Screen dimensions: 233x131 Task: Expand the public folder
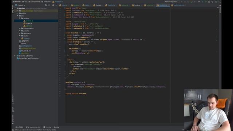[17, 13]
